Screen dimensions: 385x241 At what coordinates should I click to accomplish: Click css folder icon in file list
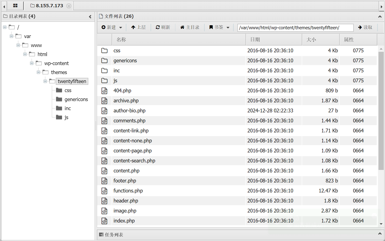(x=104, y=51)
